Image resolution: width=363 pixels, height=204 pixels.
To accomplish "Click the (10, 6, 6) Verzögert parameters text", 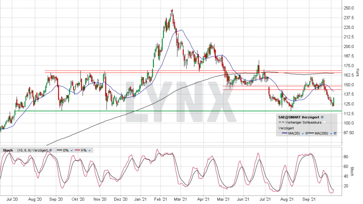I will [33, 150].
